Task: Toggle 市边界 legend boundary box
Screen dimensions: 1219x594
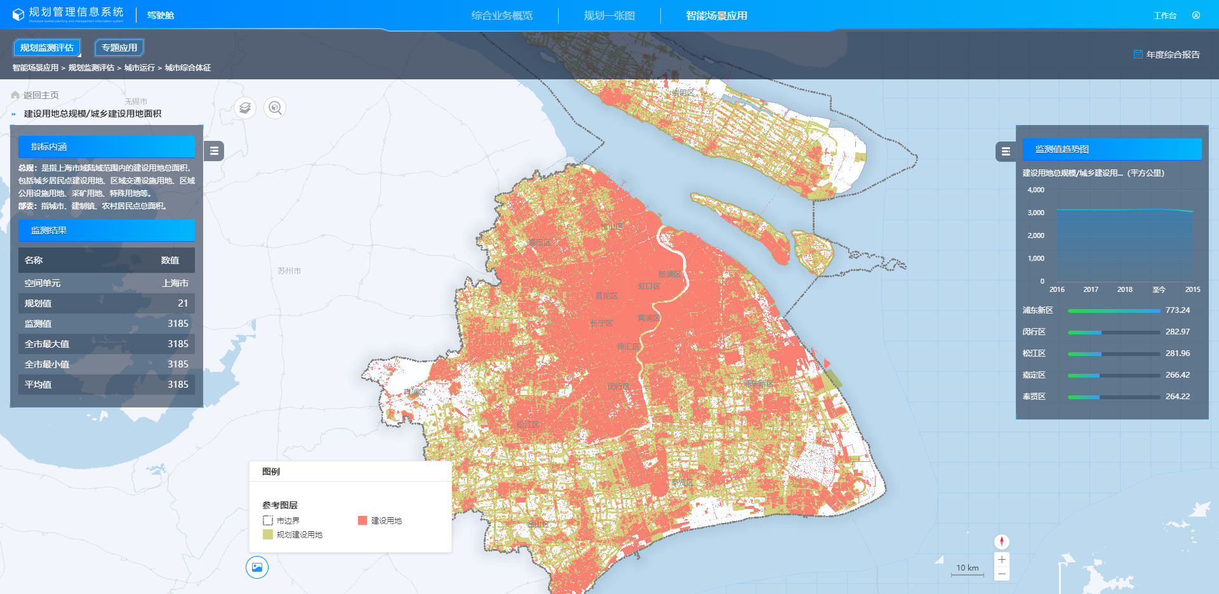Action: point(268,520)
